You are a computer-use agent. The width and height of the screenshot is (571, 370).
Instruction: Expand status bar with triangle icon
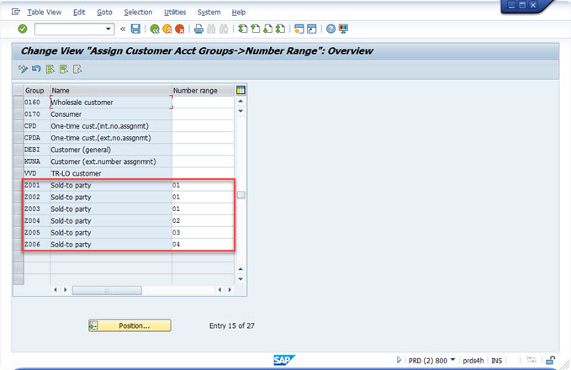[399, 360]
